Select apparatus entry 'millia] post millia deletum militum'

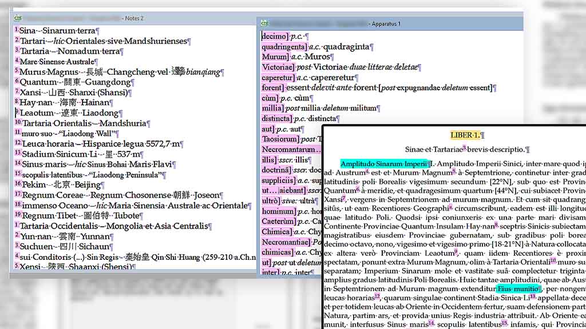[320, 108]
